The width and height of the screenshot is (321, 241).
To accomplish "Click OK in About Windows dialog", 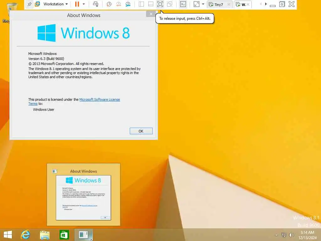I will (141, 131).
